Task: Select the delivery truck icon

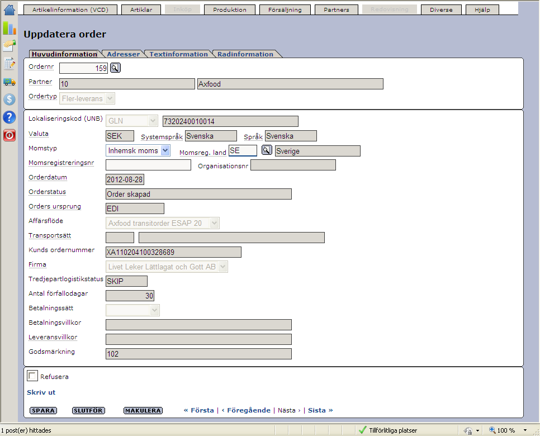Action: click(10, 82)
